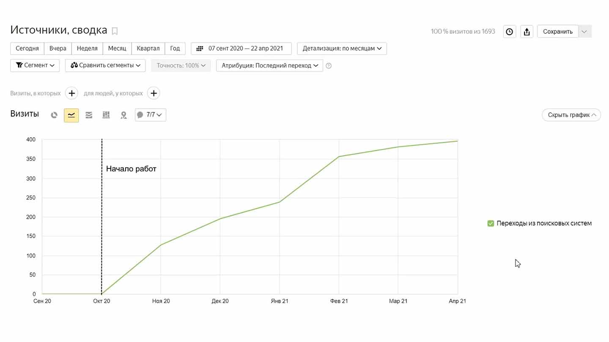Open report history clock icon
609x342 pixels.
coord(510,32)
